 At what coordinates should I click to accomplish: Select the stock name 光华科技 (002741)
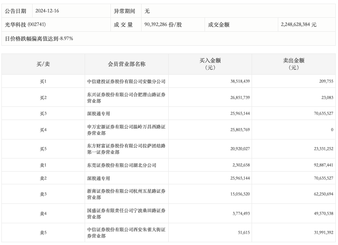(25, 24)
